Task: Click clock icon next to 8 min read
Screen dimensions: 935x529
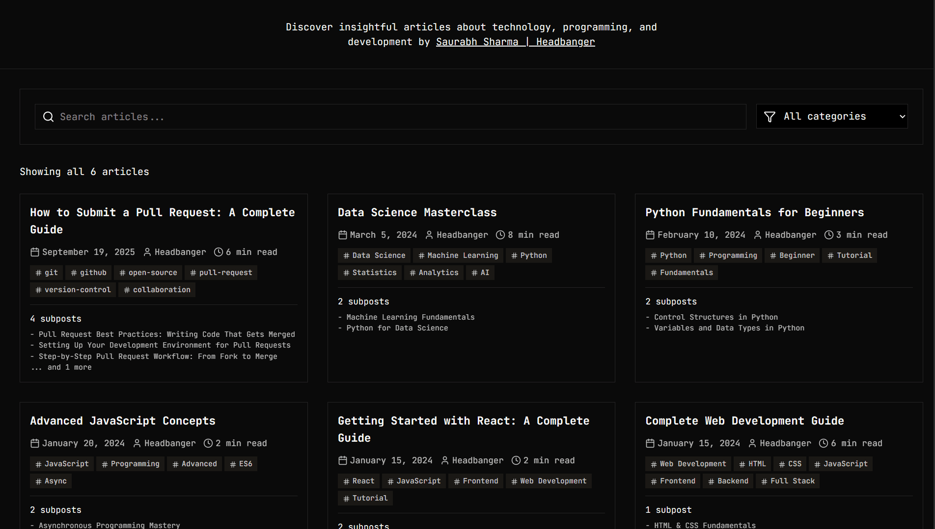Action: [500, 235]
